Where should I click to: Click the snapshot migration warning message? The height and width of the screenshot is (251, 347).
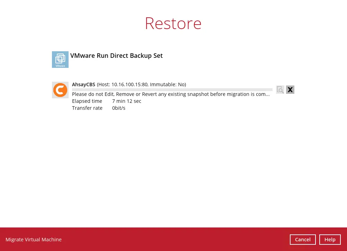point(166,94)
